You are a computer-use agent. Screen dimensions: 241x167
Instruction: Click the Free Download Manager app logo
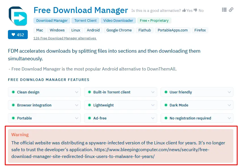18,16
